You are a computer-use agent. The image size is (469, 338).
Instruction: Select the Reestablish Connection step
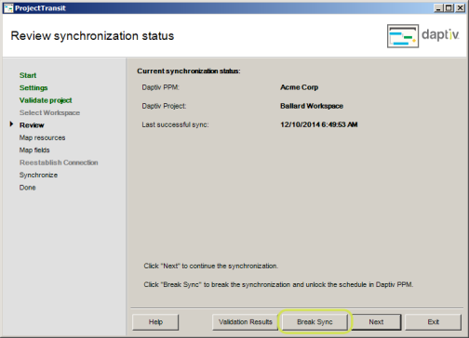[59, 162]
